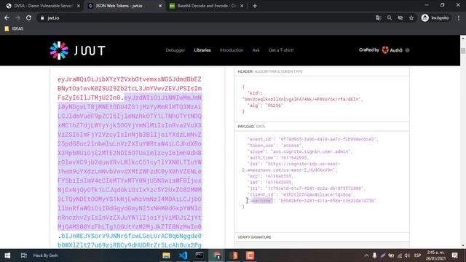This screenshot has width=466, height=262.
Task: Click the microphone tray icon
Action: 374,255
